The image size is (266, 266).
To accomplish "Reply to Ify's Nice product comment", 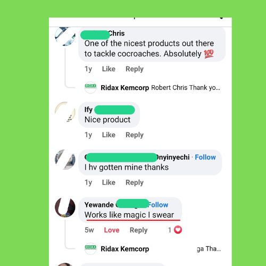I will click(135, 135).
